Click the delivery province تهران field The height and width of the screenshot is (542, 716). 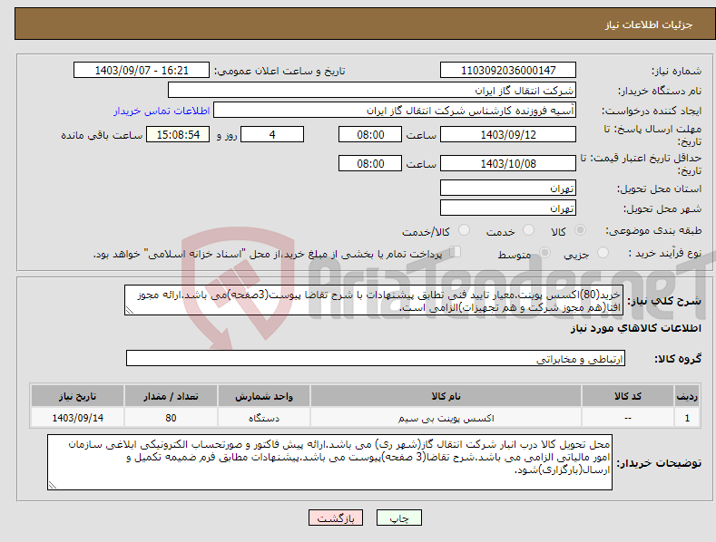tap(508, 188)
